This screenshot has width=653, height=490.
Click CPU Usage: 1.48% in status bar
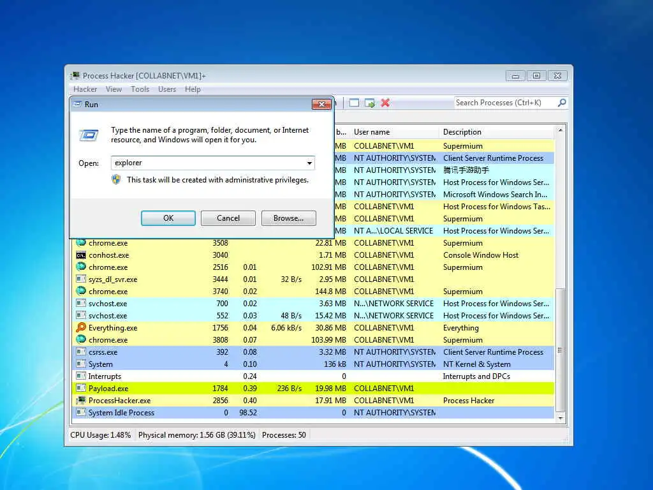pos(100,435)
